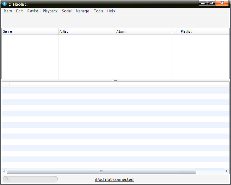Screen dimensions: 231x185
Task: Open the Playlist menu
Action: [33, 11]
